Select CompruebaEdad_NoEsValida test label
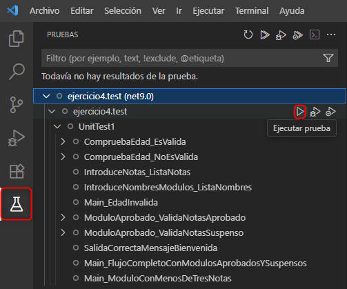 click(x=141, y=157)
